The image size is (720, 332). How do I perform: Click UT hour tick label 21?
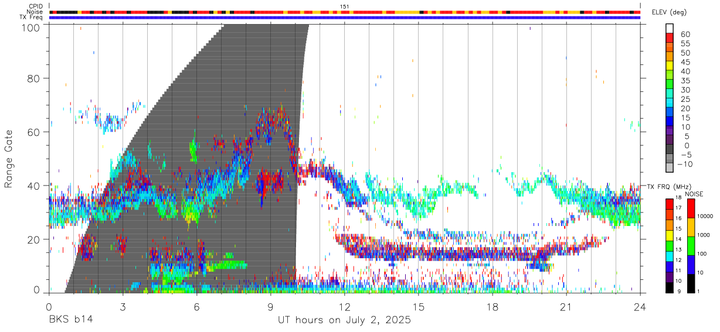[x=566, y=306]
